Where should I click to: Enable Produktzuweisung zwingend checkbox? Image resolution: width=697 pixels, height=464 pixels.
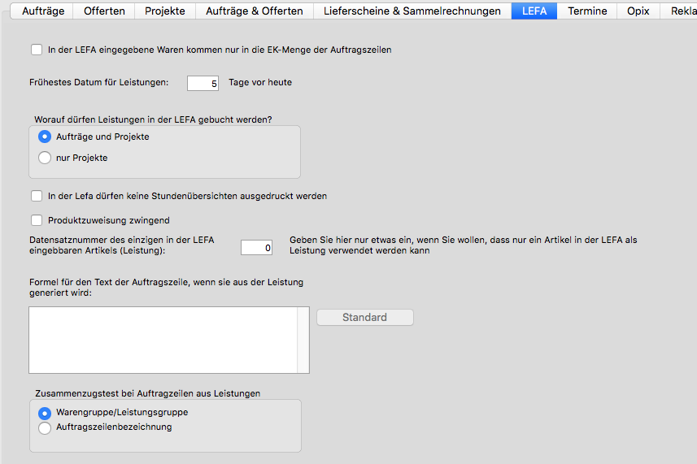pos(37,220)
